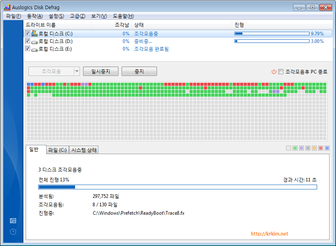This screenshot has width=336, height=246.
Task: Select the 로컬 디스크 (E:) row name
Action: [55, 49]
